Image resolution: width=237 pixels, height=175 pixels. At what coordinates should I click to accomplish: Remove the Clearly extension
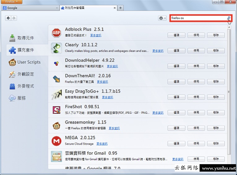point(216,51)
